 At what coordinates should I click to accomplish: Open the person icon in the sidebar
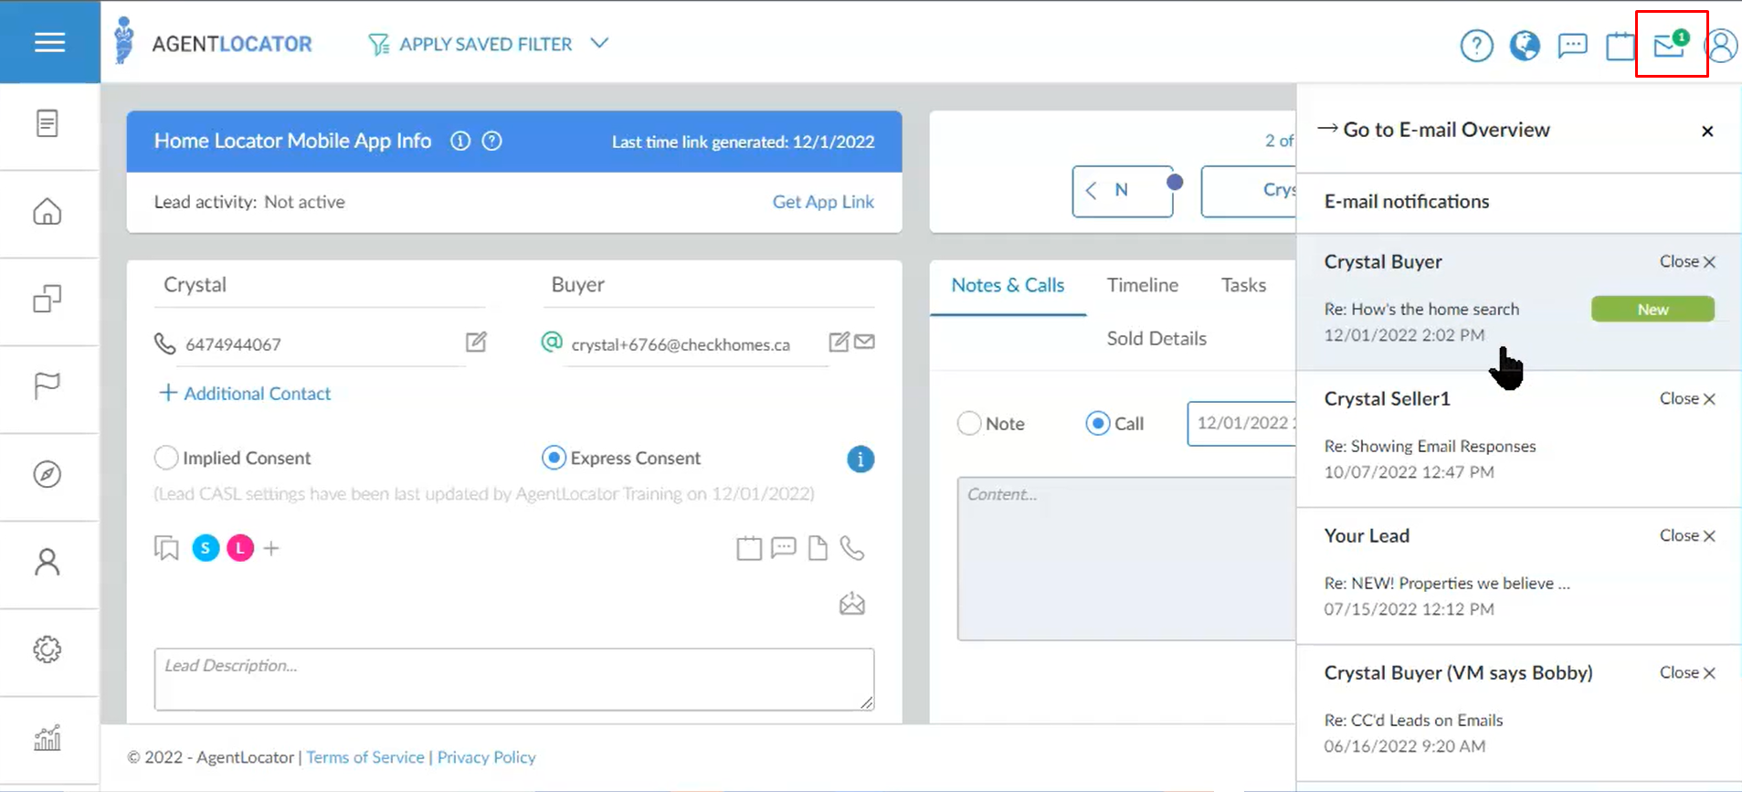(48, 562)
